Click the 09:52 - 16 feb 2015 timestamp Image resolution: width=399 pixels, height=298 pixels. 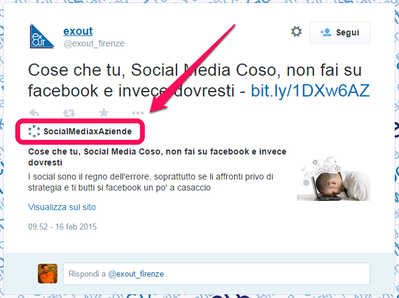pyautogui.click(x=62, y=227)
